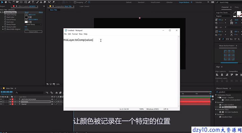The height and width of the screenshot is (133, 242).
Task: Click End Color eyedropper button
Action: pyautogui.click(x=30, y=22)
